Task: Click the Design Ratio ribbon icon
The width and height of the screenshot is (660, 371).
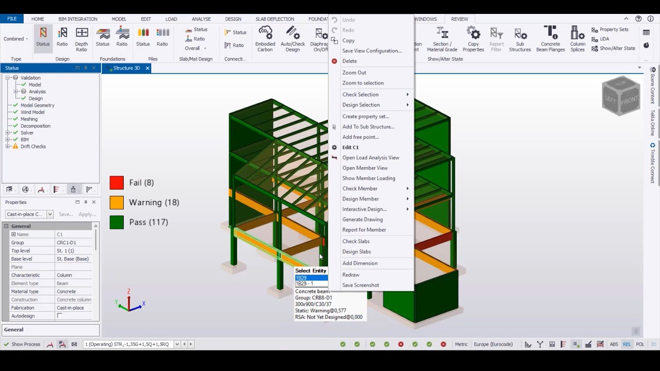Action: 62,38
